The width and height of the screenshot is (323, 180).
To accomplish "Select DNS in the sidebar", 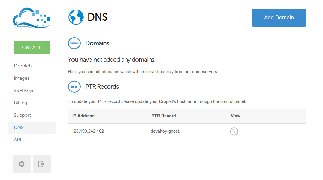I will [32, 127].
